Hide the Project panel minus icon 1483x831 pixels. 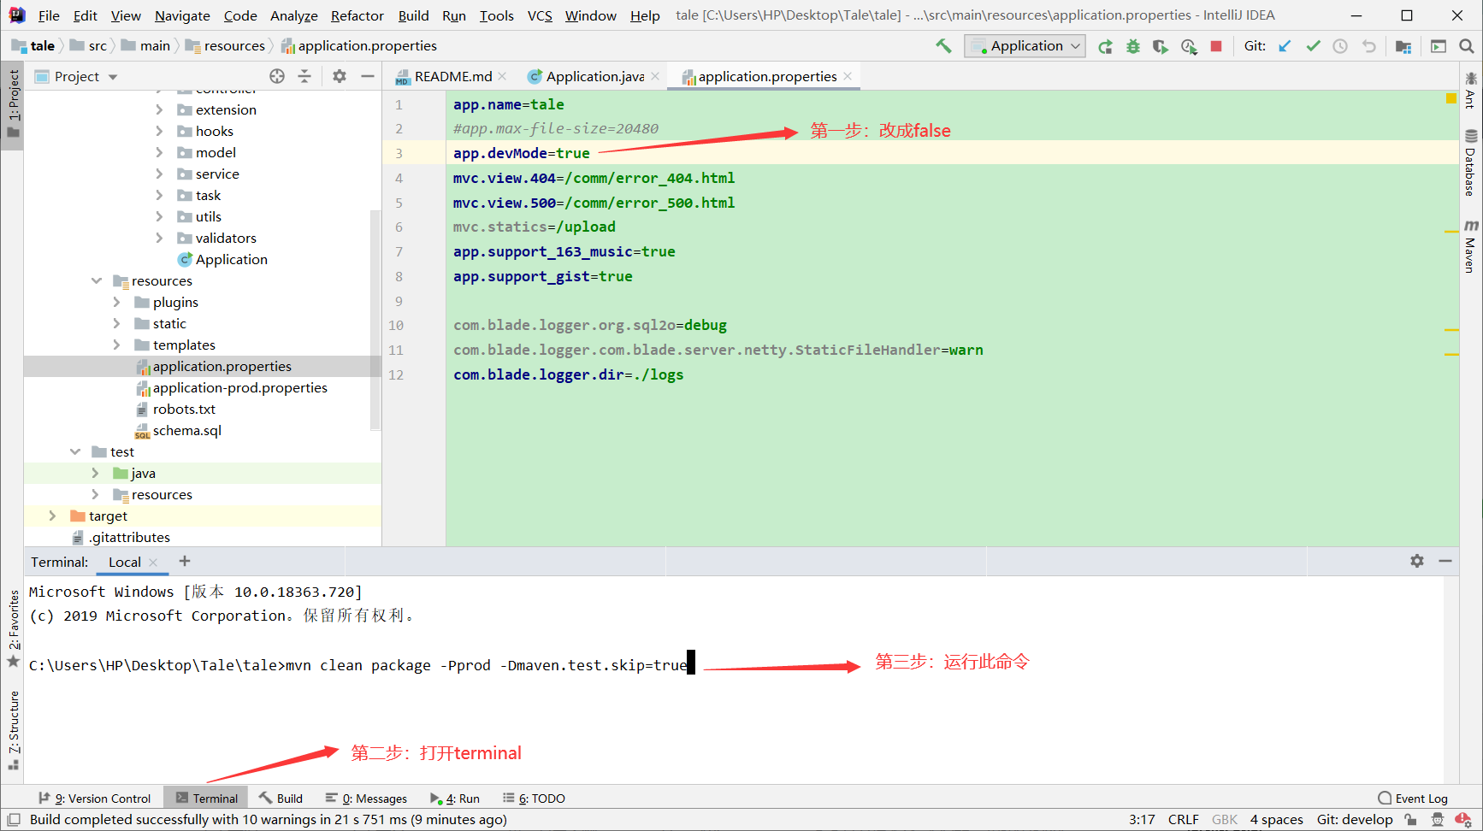coord(368,76)
